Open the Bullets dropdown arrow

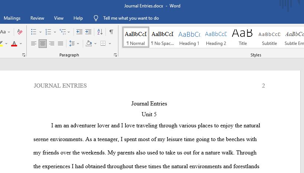tap(40, 32)
